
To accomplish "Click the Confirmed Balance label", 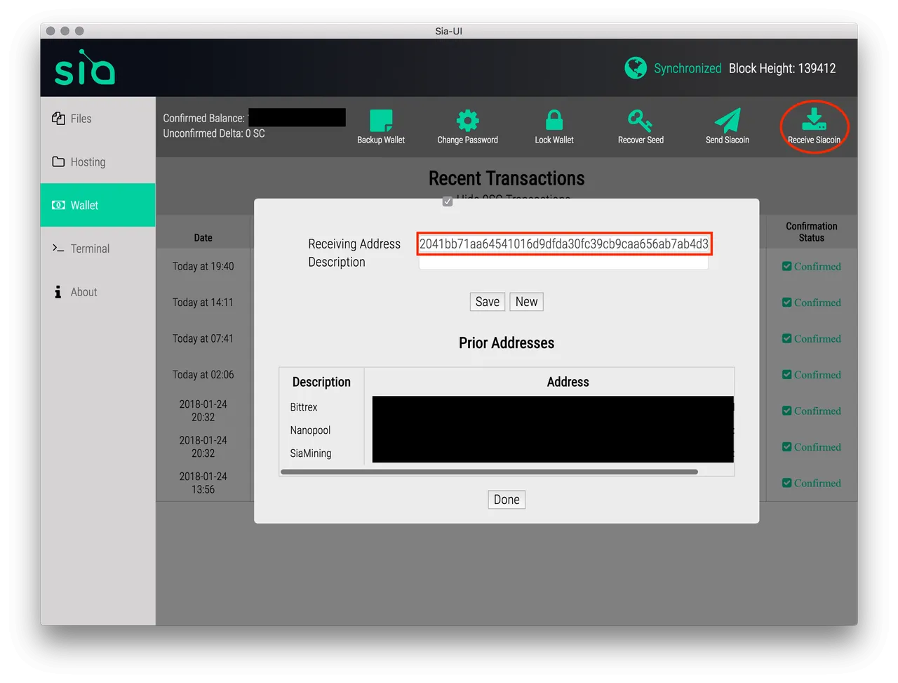I will 204,118.
